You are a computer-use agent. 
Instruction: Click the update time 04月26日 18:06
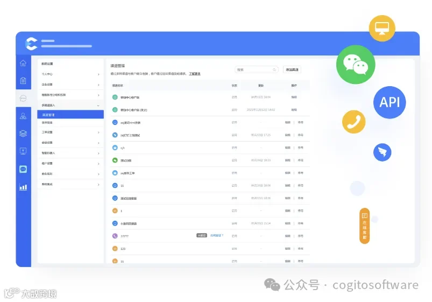(x=260, y=186)
